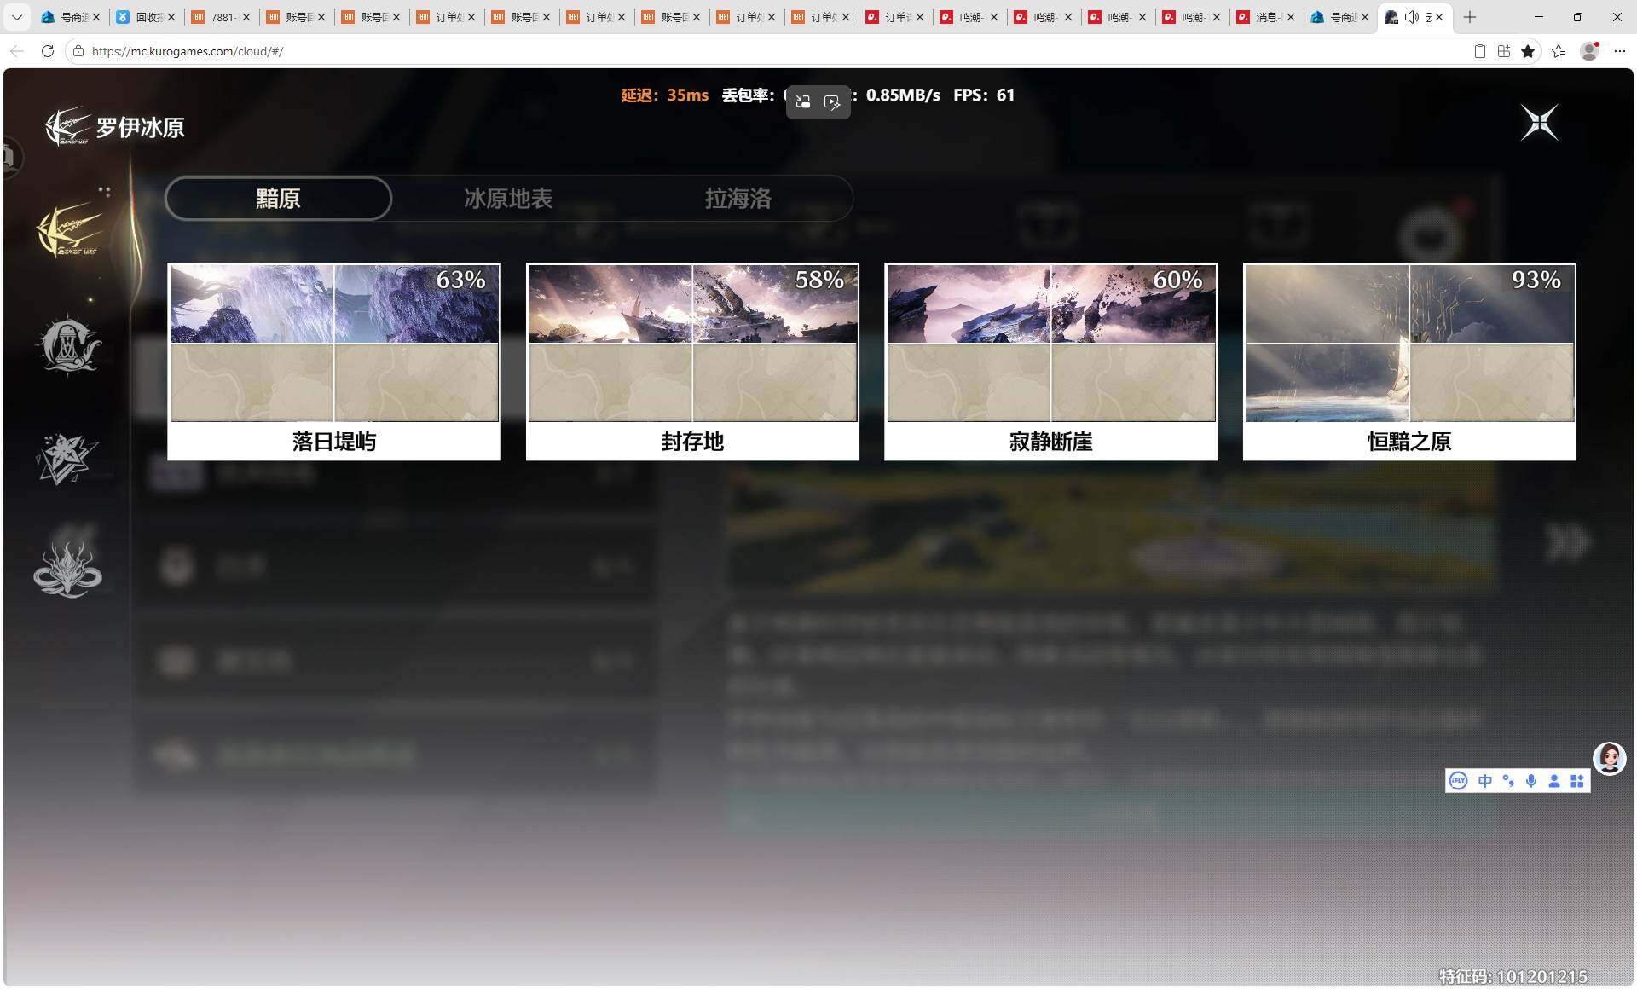Select the hourglass-crest region emblem in the sidebar

[x=68, y=345]
